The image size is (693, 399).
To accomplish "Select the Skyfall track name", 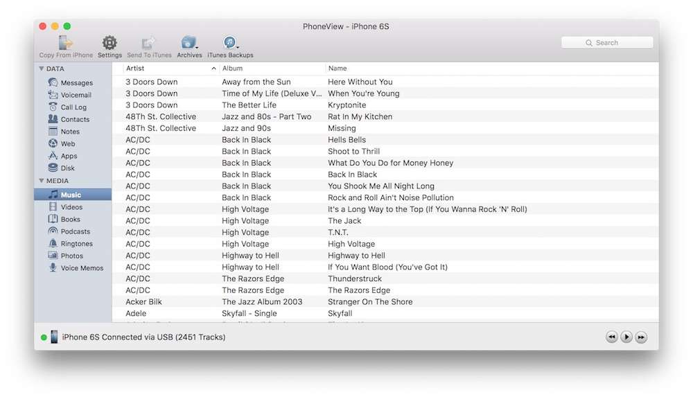I will tap(340, 313).
